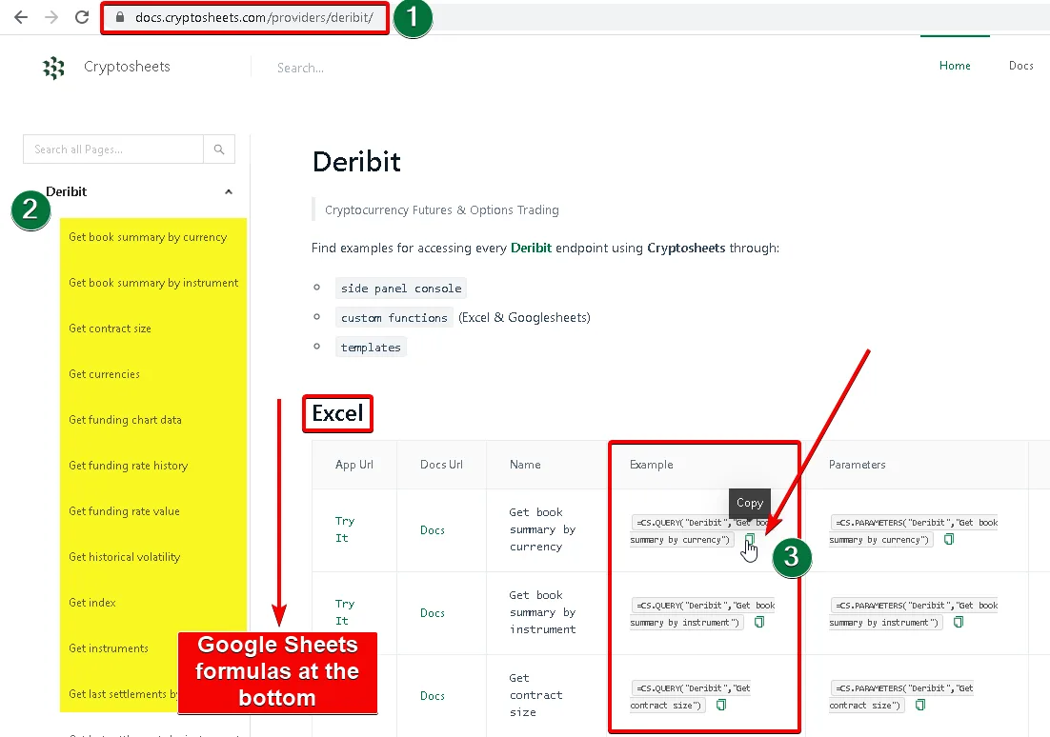
Task: Focus the top Search field
Action: click(300, 68)
